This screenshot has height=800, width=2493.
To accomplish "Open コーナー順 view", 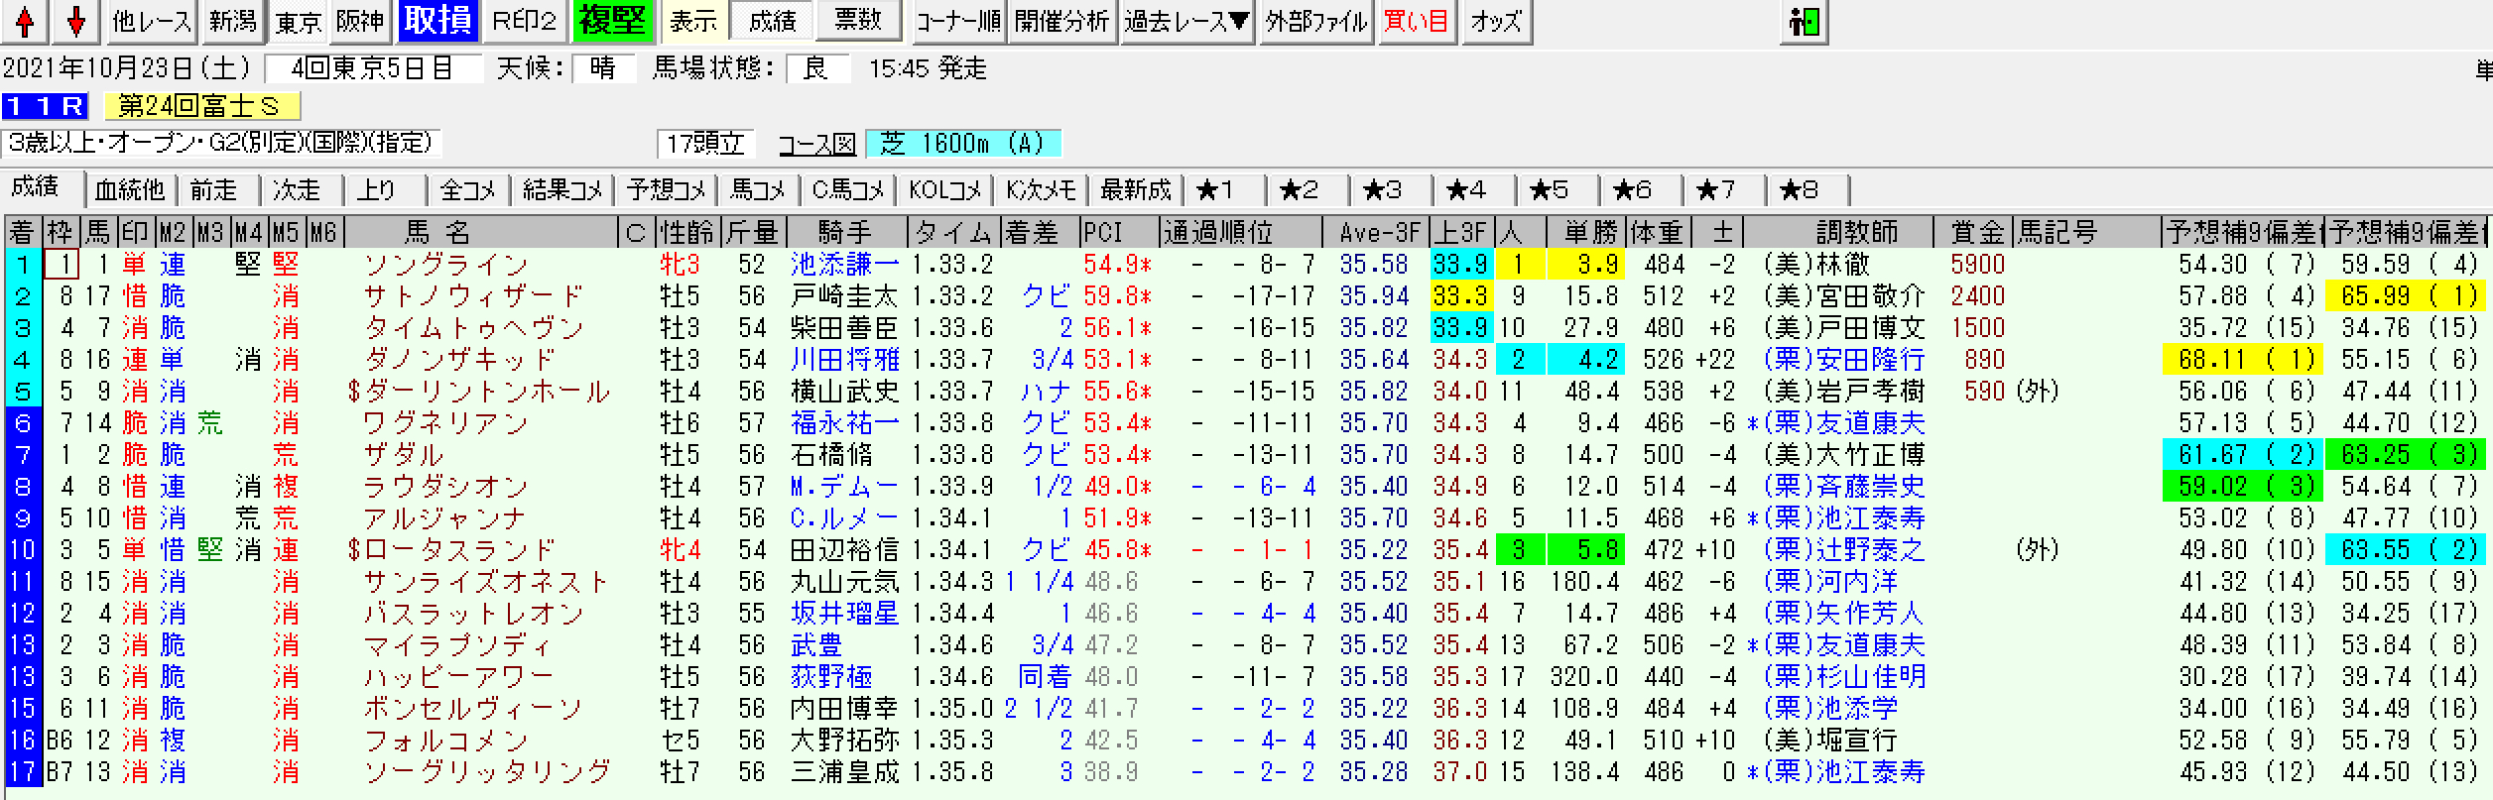I will coord(957,21).
